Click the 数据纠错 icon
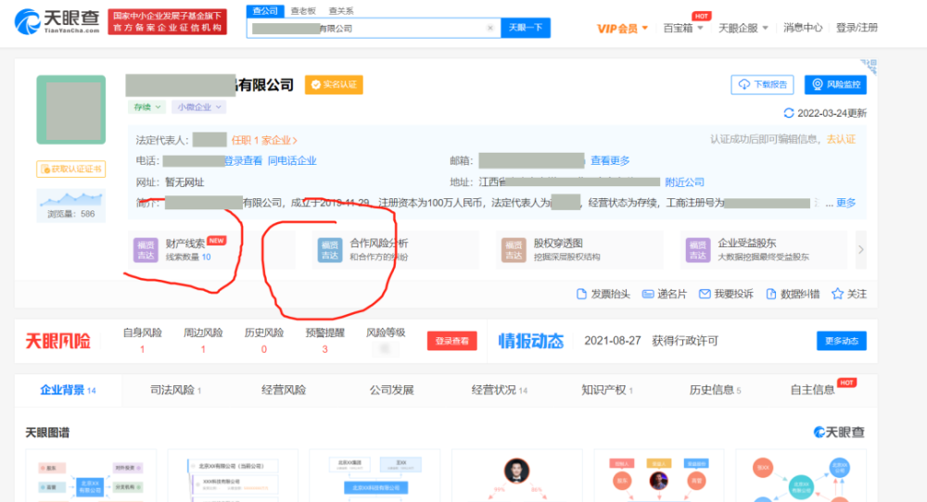 coord(771,295)
